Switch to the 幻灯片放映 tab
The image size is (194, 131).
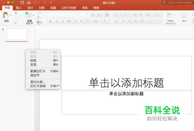pos(69,8)
